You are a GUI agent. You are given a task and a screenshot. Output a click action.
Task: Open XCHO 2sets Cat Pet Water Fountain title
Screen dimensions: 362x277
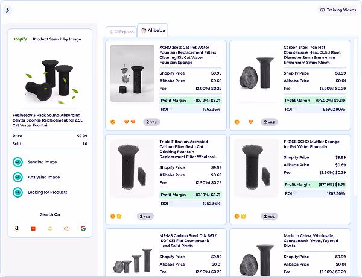[188, 55]
